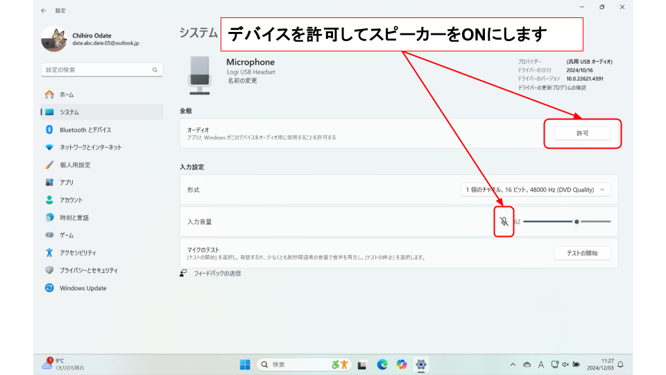
Task: Click the 名前の変更 rename link
Action: click(x=241, y=81)
